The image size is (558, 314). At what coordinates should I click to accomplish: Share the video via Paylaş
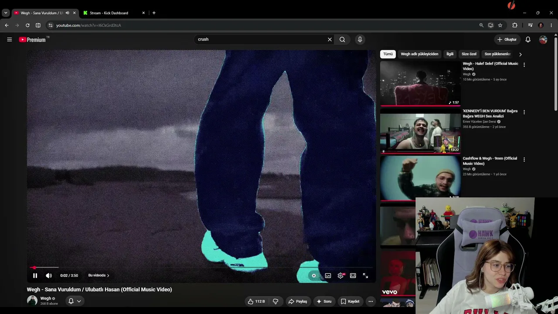298,301
